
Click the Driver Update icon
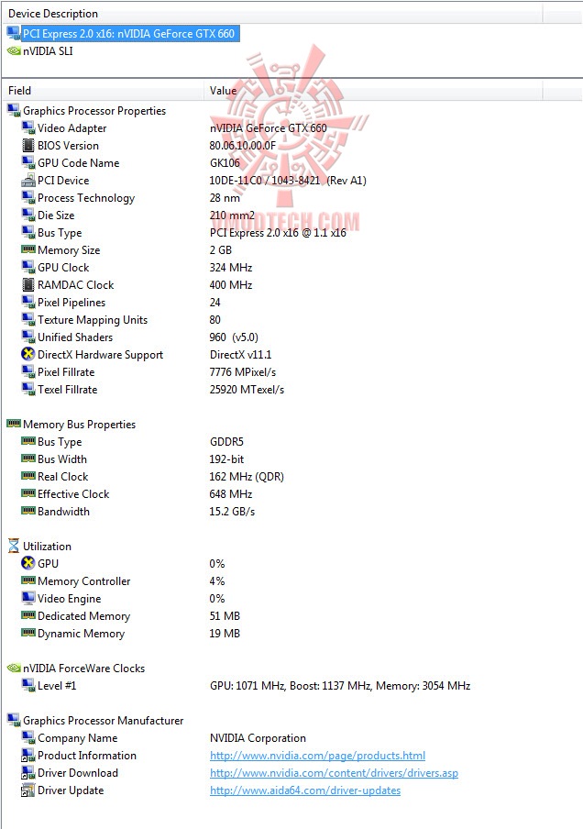pos(27,790)
